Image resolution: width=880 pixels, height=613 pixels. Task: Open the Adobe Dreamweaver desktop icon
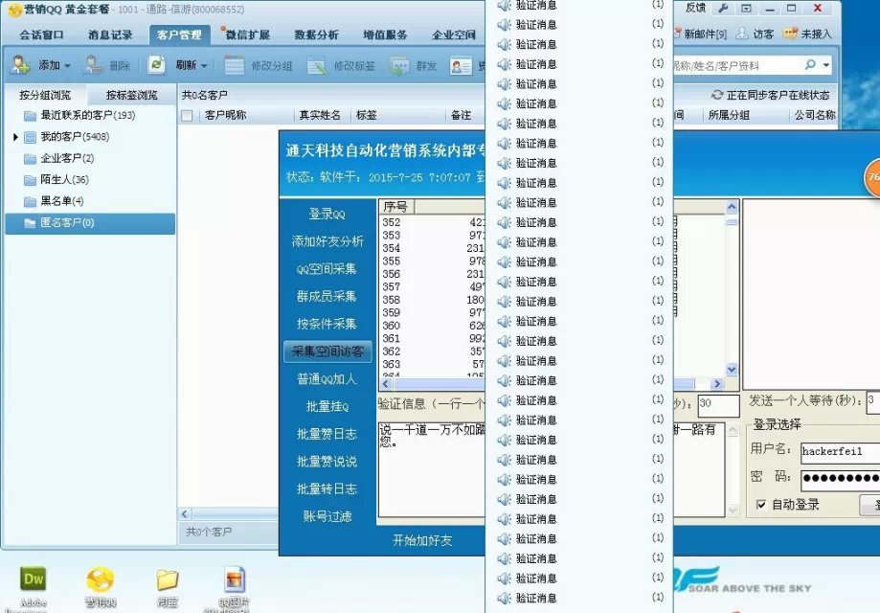point(34,580)
